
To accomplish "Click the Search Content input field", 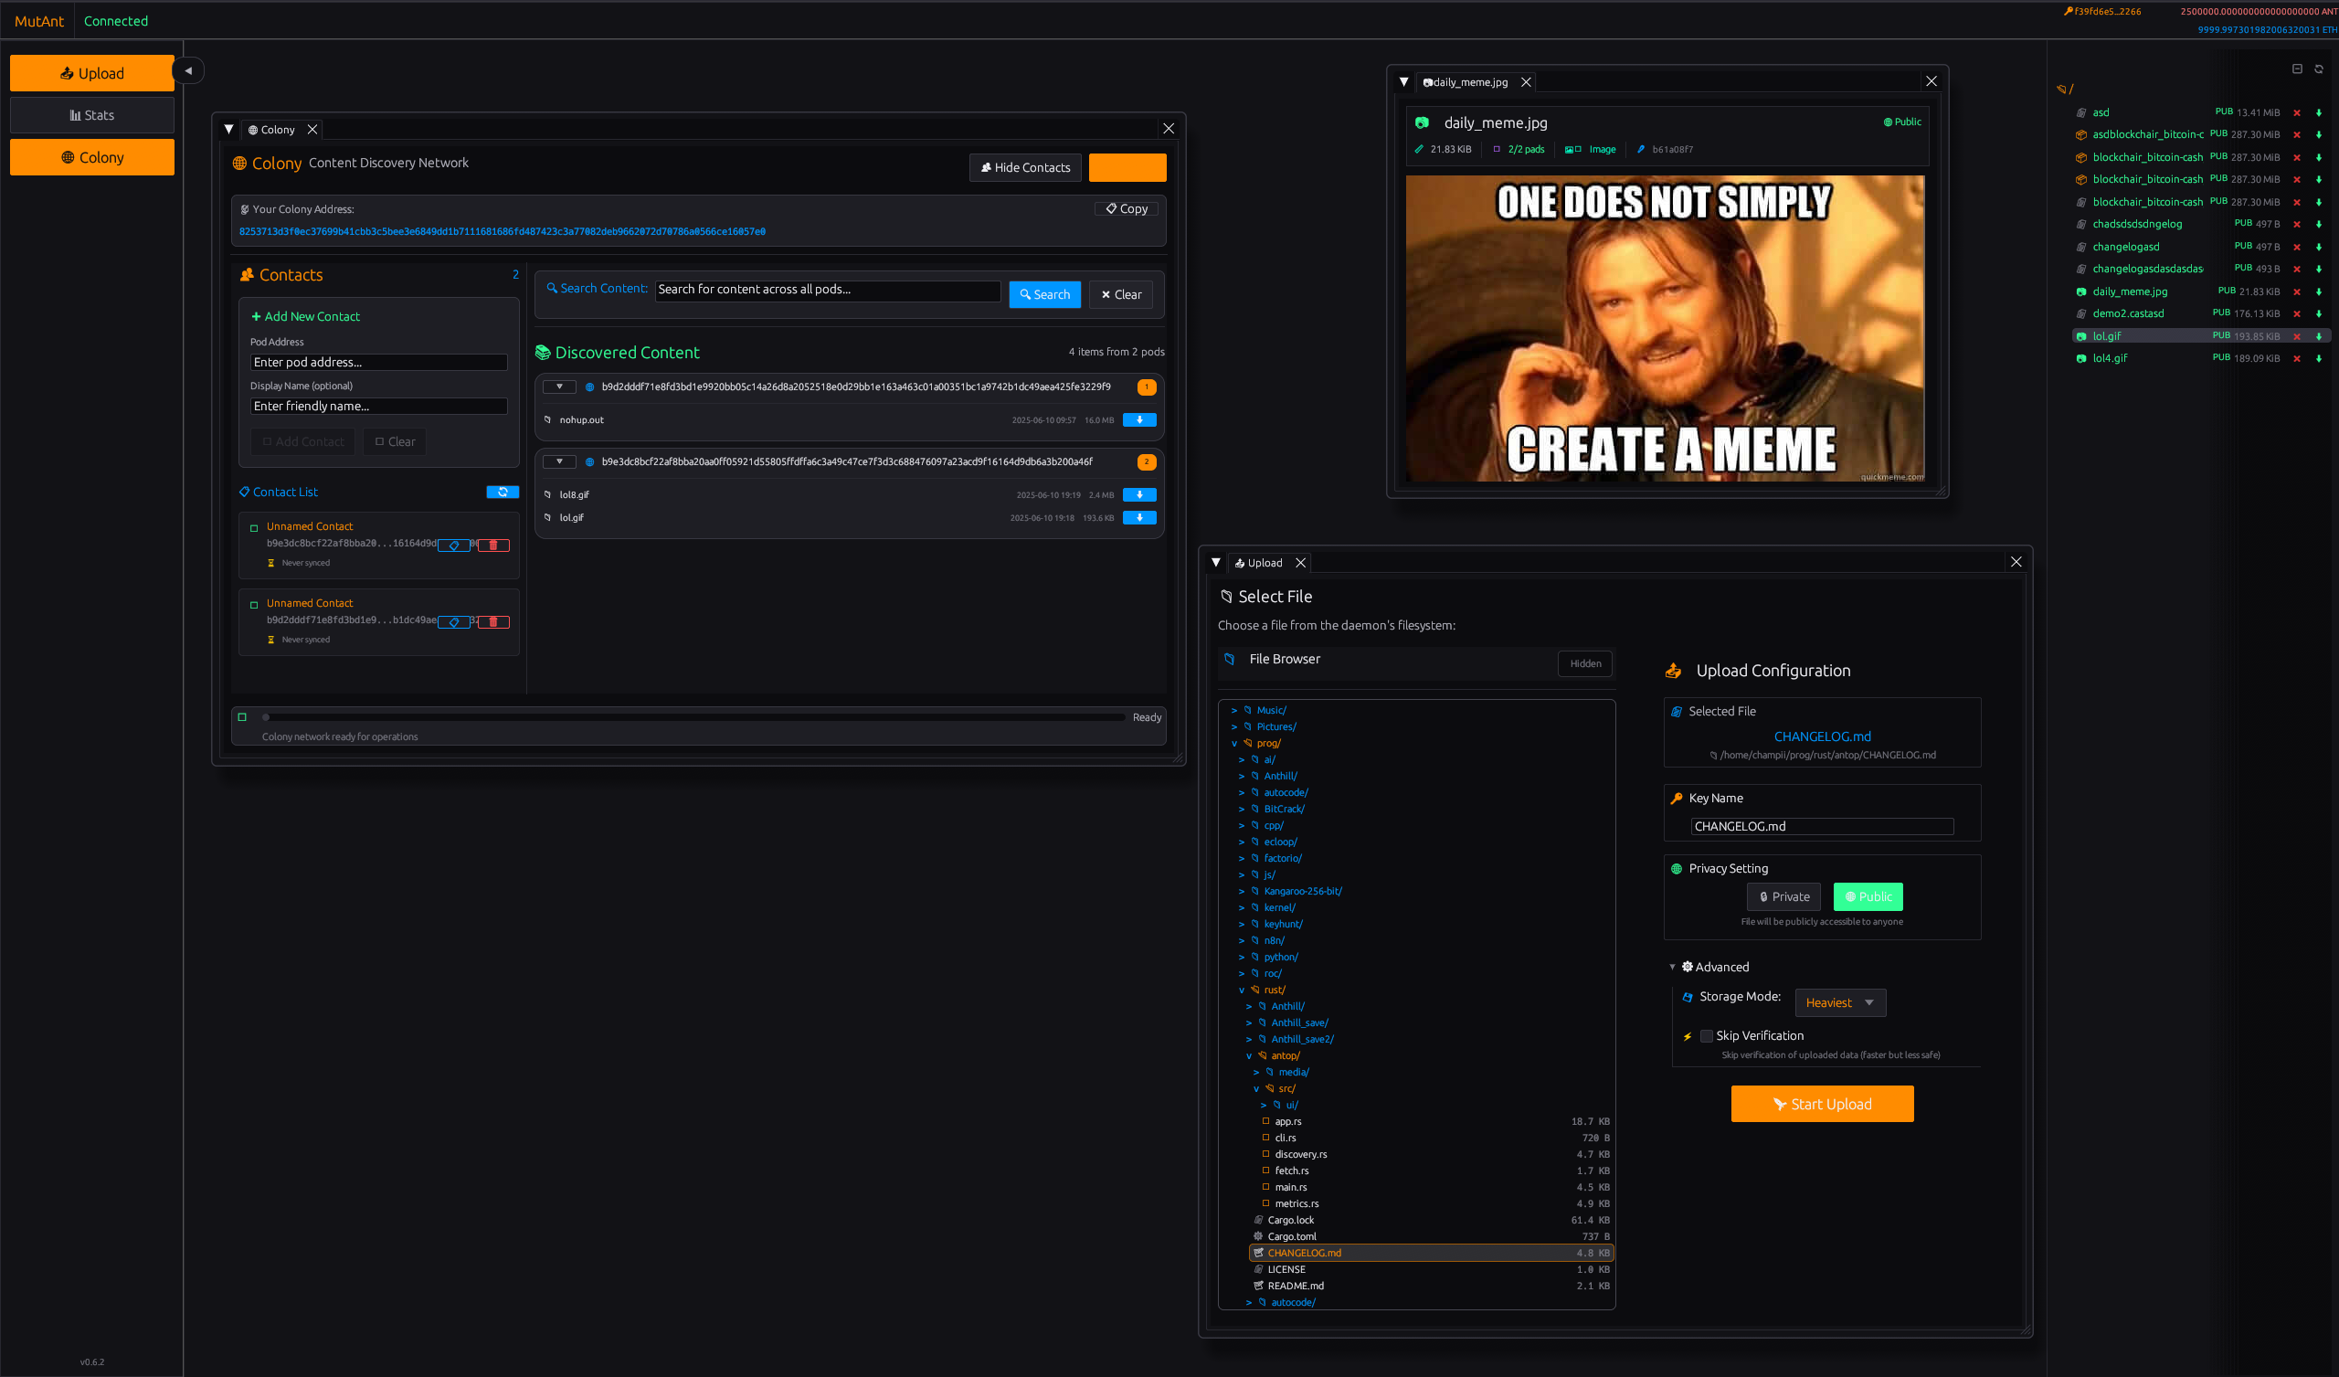I will pos(827,290).
